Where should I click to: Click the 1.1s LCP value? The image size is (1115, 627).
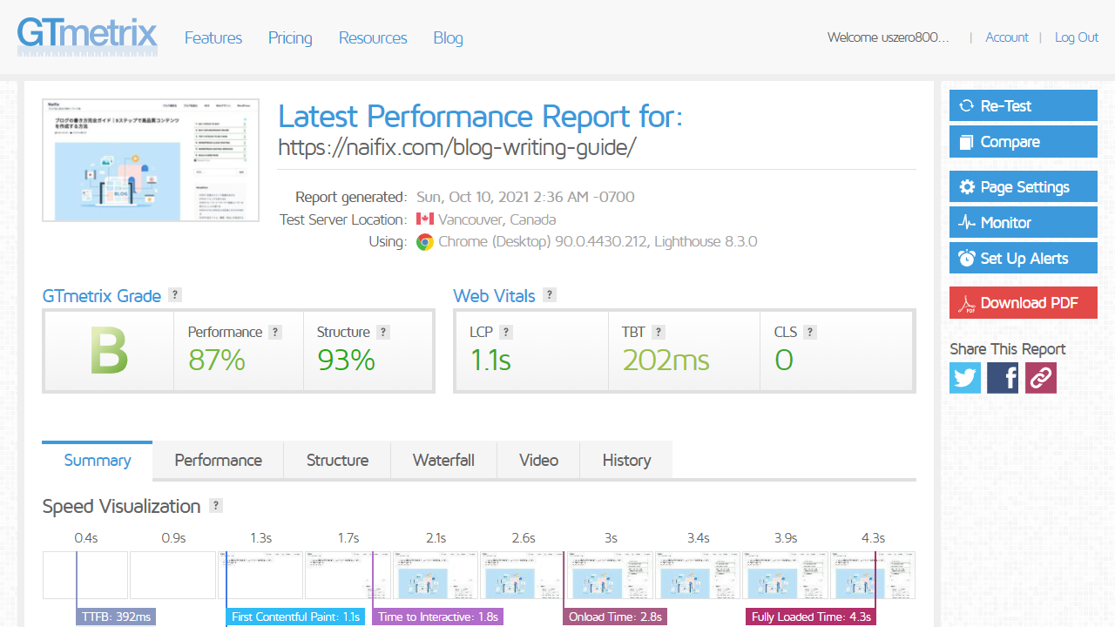point(490,360)
